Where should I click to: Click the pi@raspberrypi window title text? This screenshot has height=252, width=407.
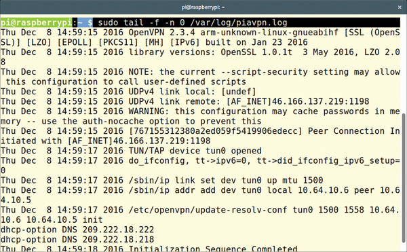coord(203,7)
